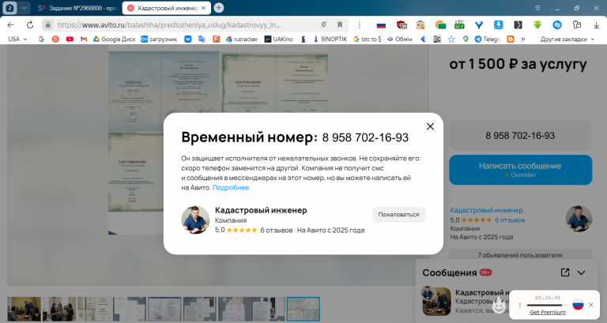Click 7 объявлений пользователя button

520,255
